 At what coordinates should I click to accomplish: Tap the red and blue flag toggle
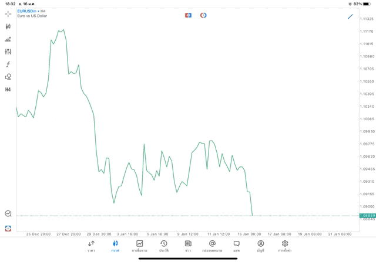188,15
